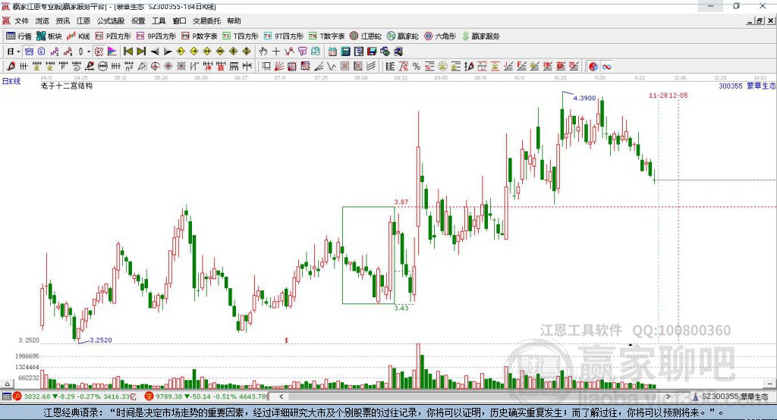Switch to K线 candlestick chart
The image size is (777, 420).
[78, 36]
